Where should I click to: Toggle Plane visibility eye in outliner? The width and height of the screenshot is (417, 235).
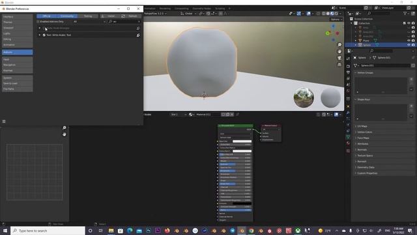409,40
